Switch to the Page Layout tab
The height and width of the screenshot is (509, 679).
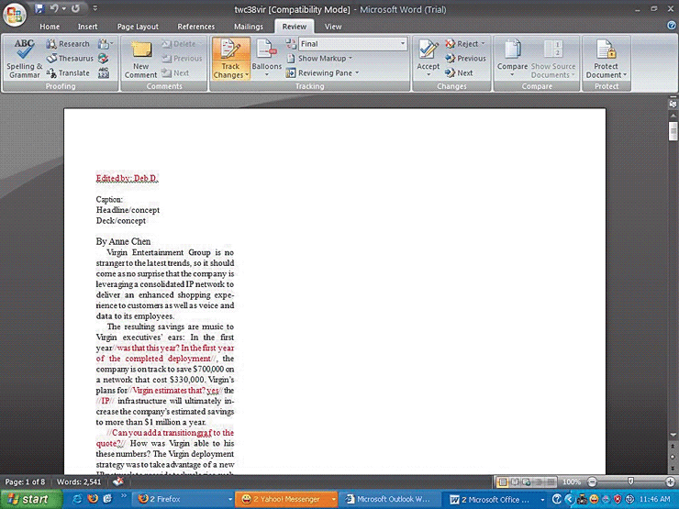pyautogui.click(x=138, y=27)
